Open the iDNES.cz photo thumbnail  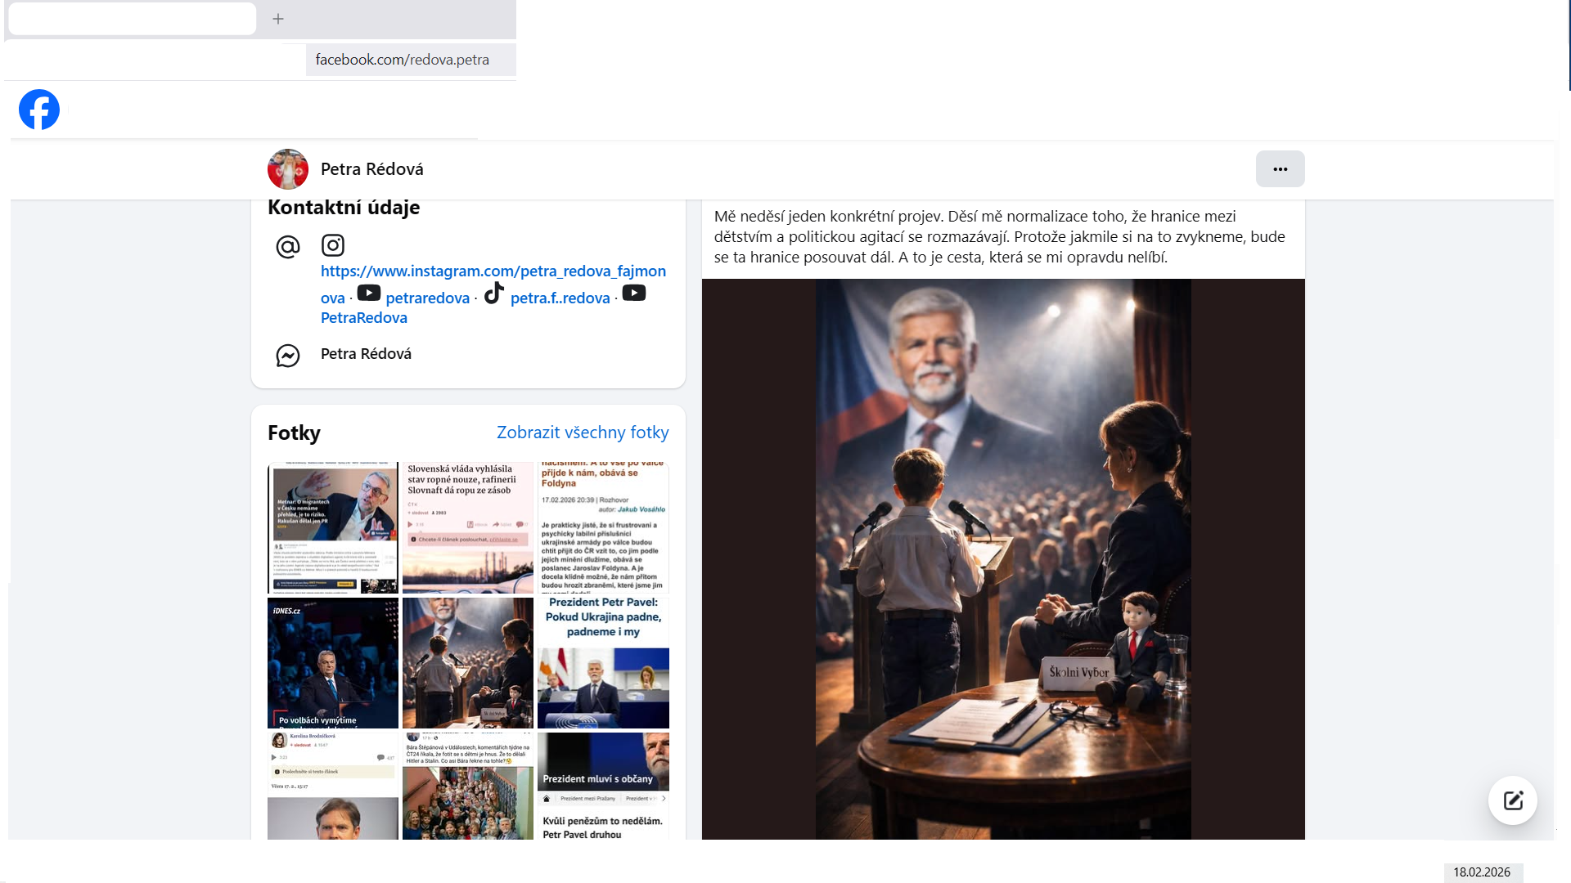pyautogui.click(x=333, y=663)
